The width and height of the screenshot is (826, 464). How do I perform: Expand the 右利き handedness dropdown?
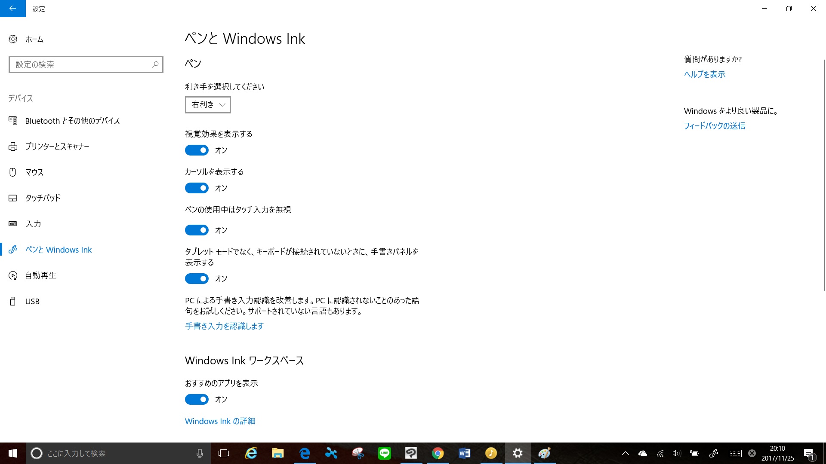[x=208, y=104]
